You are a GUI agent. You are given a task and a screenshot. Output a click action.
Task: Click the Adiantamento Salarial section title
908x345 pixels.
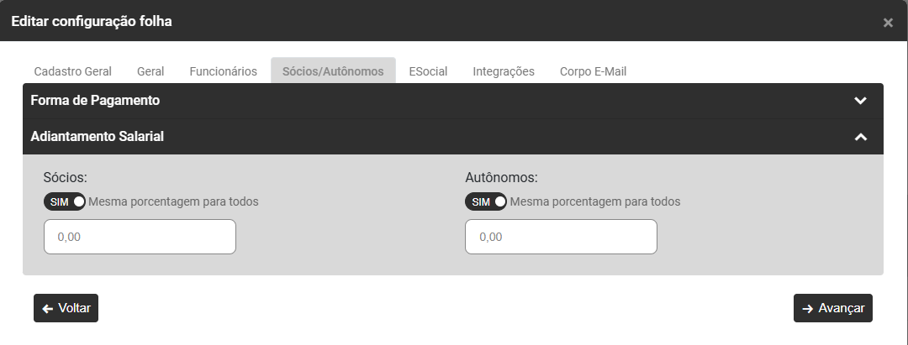coord(97,136)
